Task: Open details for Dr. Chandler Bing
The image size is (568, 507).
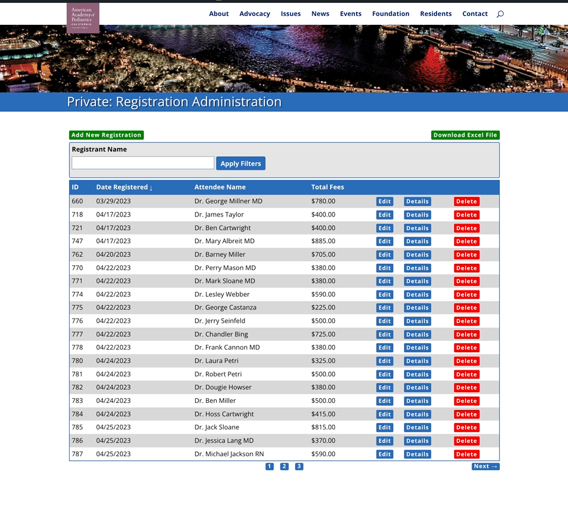Action: 417,334
